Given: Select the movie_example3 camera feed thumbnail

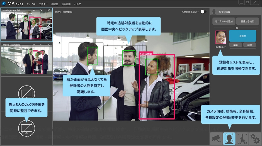Looking at the screenshot, I should click(x=26, y=60).
